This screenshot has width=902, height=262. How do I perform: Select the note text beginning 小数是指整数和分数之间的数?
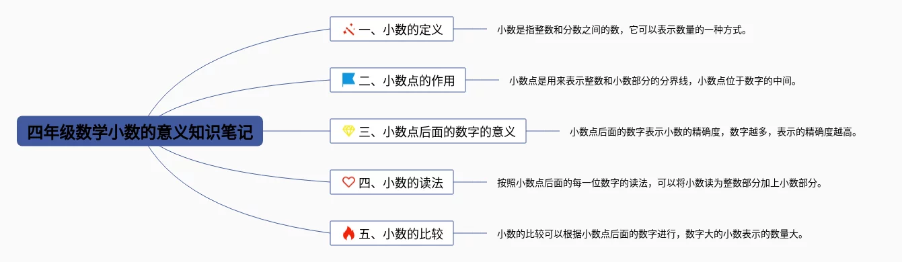622,30
